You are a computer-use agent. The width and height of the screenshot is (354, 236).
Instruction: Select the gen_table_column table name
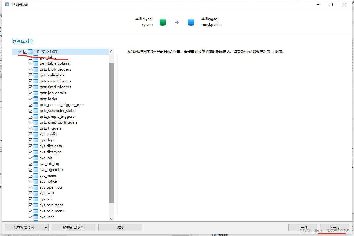[x=55, y=63]
